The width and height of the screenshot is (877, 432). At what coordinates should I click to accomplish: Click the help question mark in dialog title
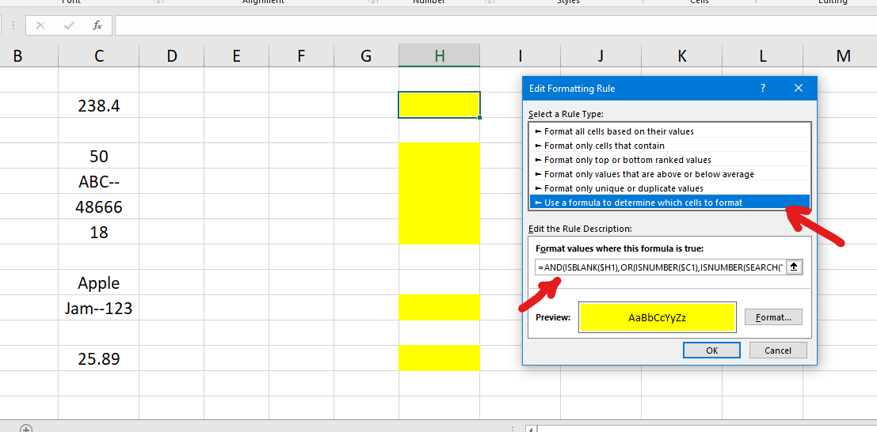click(763, 89)
